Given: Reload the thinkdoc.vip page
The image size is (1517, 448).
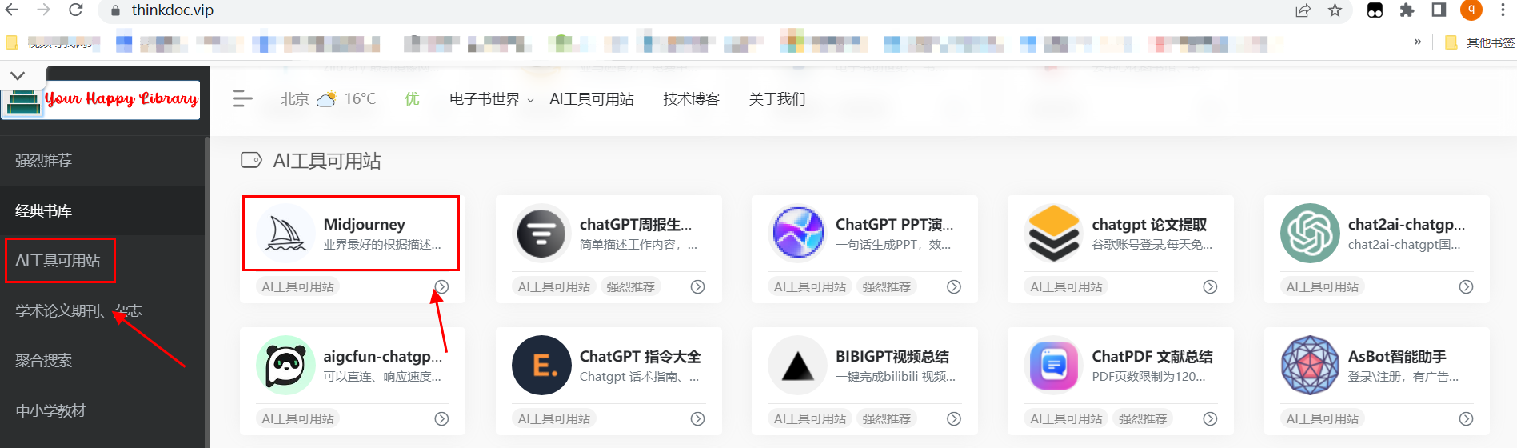Looking at the screenshot, I should (75, 10).
